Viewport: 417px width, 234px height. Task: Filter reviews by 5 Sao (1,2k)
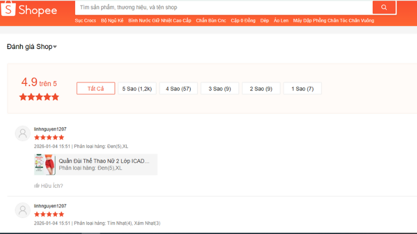coord(137,88)
